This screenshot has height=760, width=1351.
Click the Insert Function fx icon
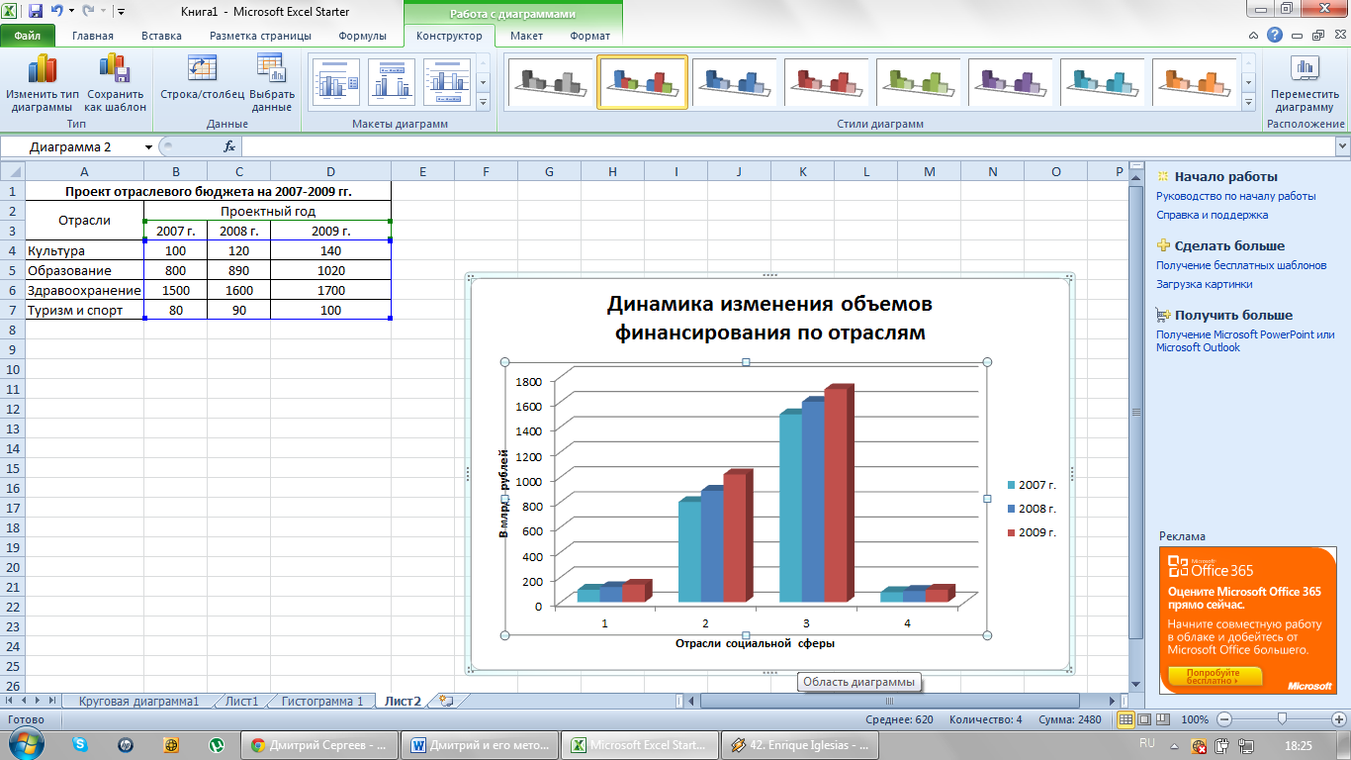click(229, 146)
